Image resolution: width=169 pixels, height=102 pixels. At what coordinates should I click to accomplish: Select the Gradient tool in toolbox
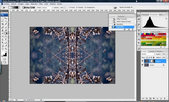[6, 33]
